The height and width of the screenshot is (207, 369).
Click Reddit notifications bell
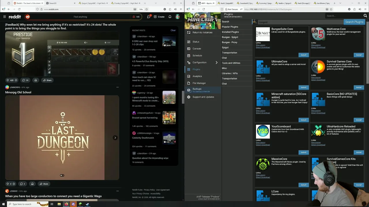tap(170, 17)
